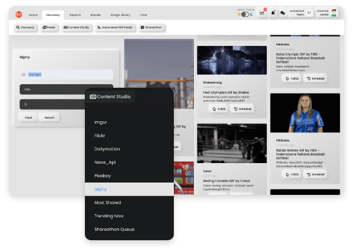This screenshot has width=353, height=252.
Task: Click the Boxing Canada GIF by Casol title
Action: pos(226,181)
